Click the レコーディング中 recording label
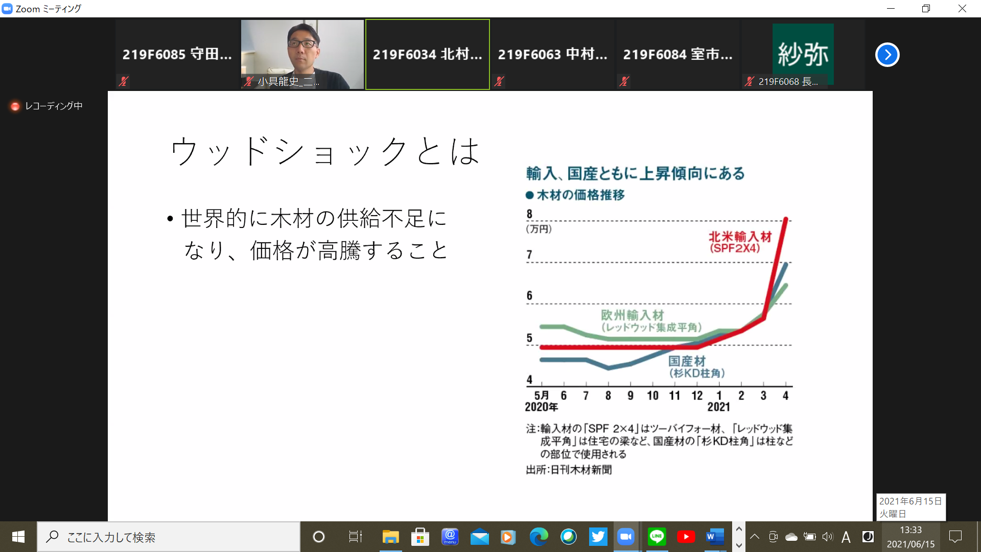Image resolution: width=981 pixels, height=552 pixels. tap(54, 106)
